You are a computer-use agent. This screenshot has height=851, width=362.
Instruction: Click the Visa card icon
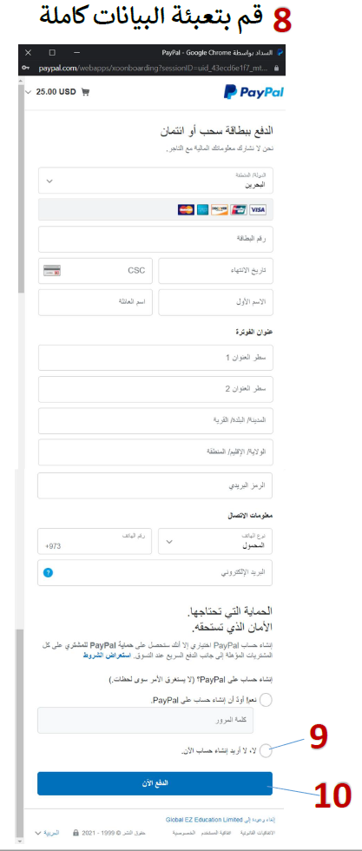coord(258,210)
